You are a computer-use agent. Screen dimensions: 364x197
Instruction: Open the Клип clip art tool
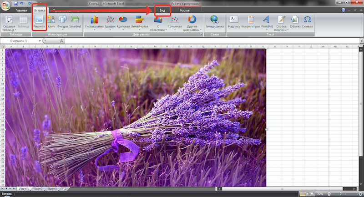[51, 21]
